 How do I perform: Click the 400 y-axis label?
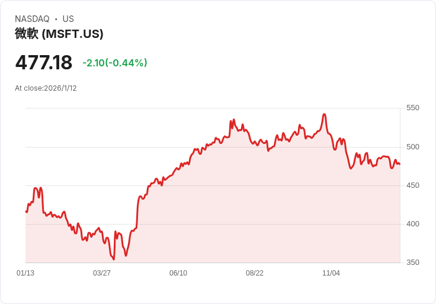[413, 223]
